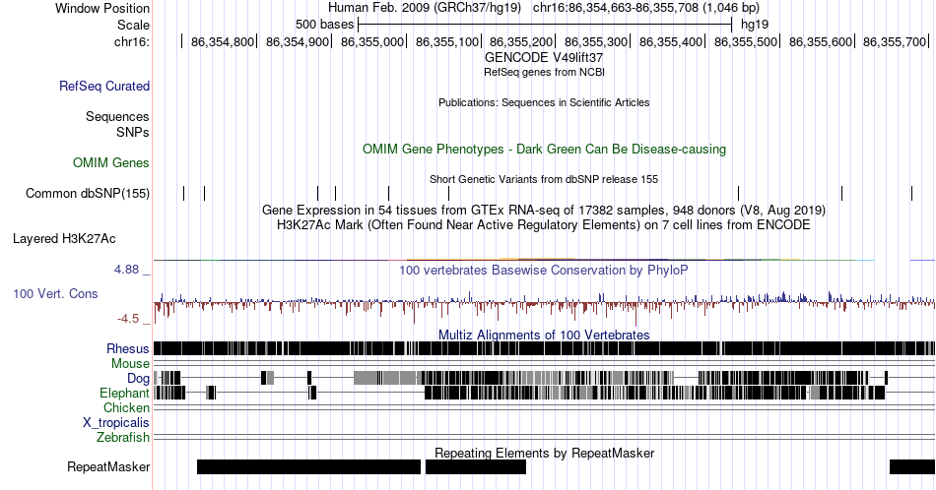Click the Elephant species label
This screenshot has width=936, height=490.
(125, 393)
